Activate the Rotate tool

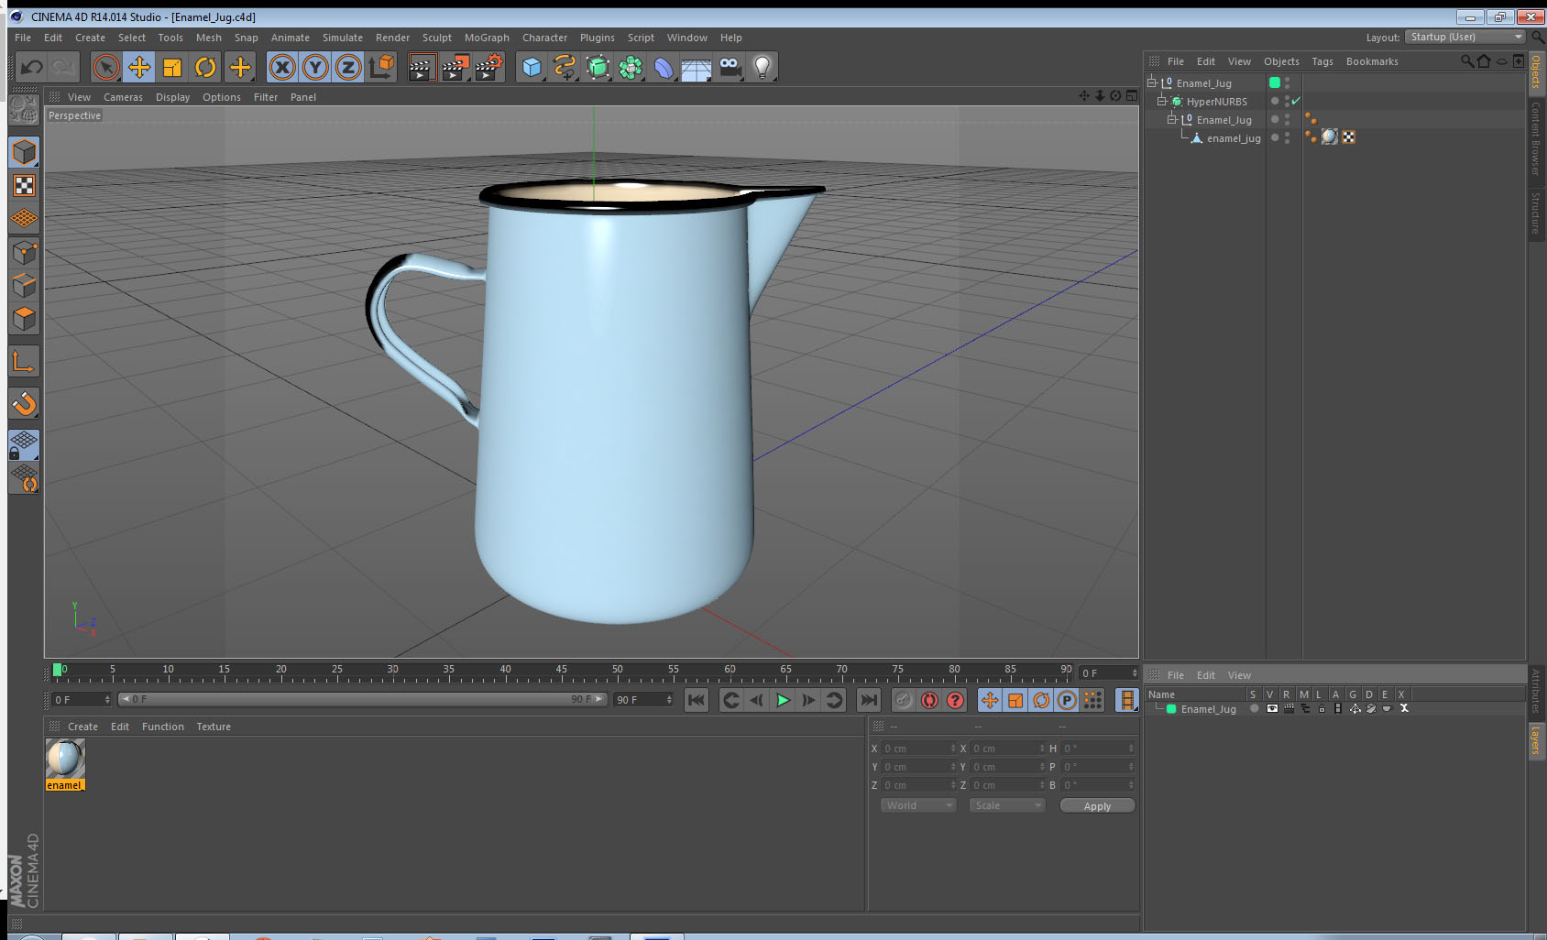tap(205, 67)
